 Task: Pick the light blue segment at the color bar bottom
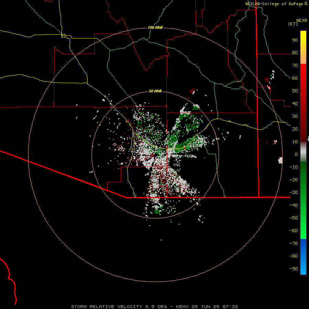point(303,268)
